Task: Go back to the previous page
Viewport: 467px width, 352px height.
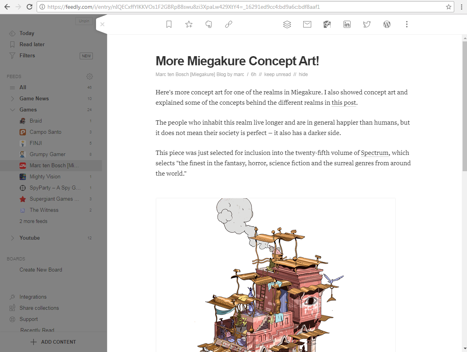Action: (x=7, y=7)
